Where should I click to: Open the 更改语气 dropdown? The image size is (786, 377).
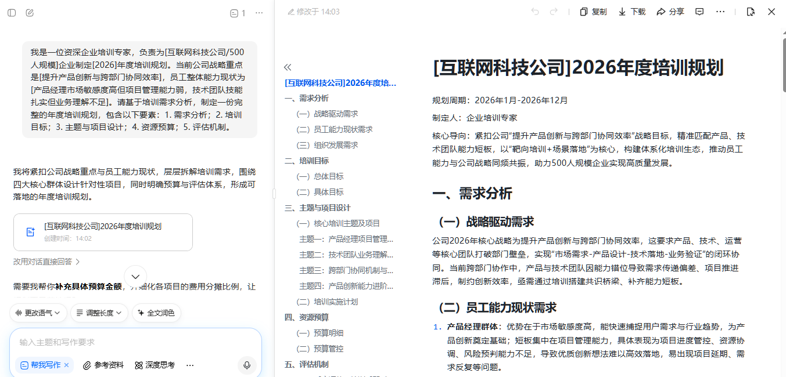point(38,313)
